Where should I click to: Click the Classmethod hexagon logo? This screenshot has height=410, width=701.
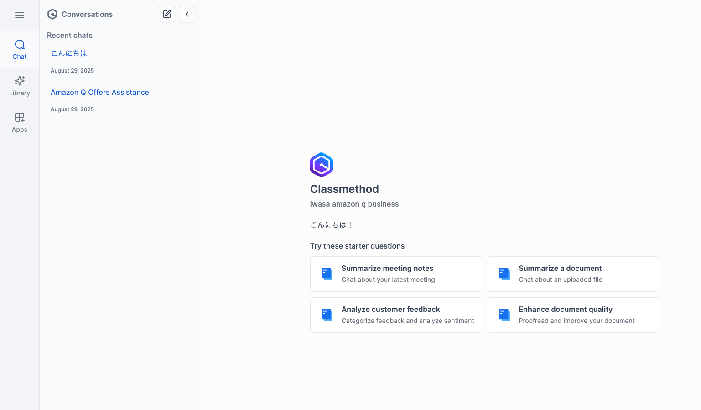pos(322,165)
